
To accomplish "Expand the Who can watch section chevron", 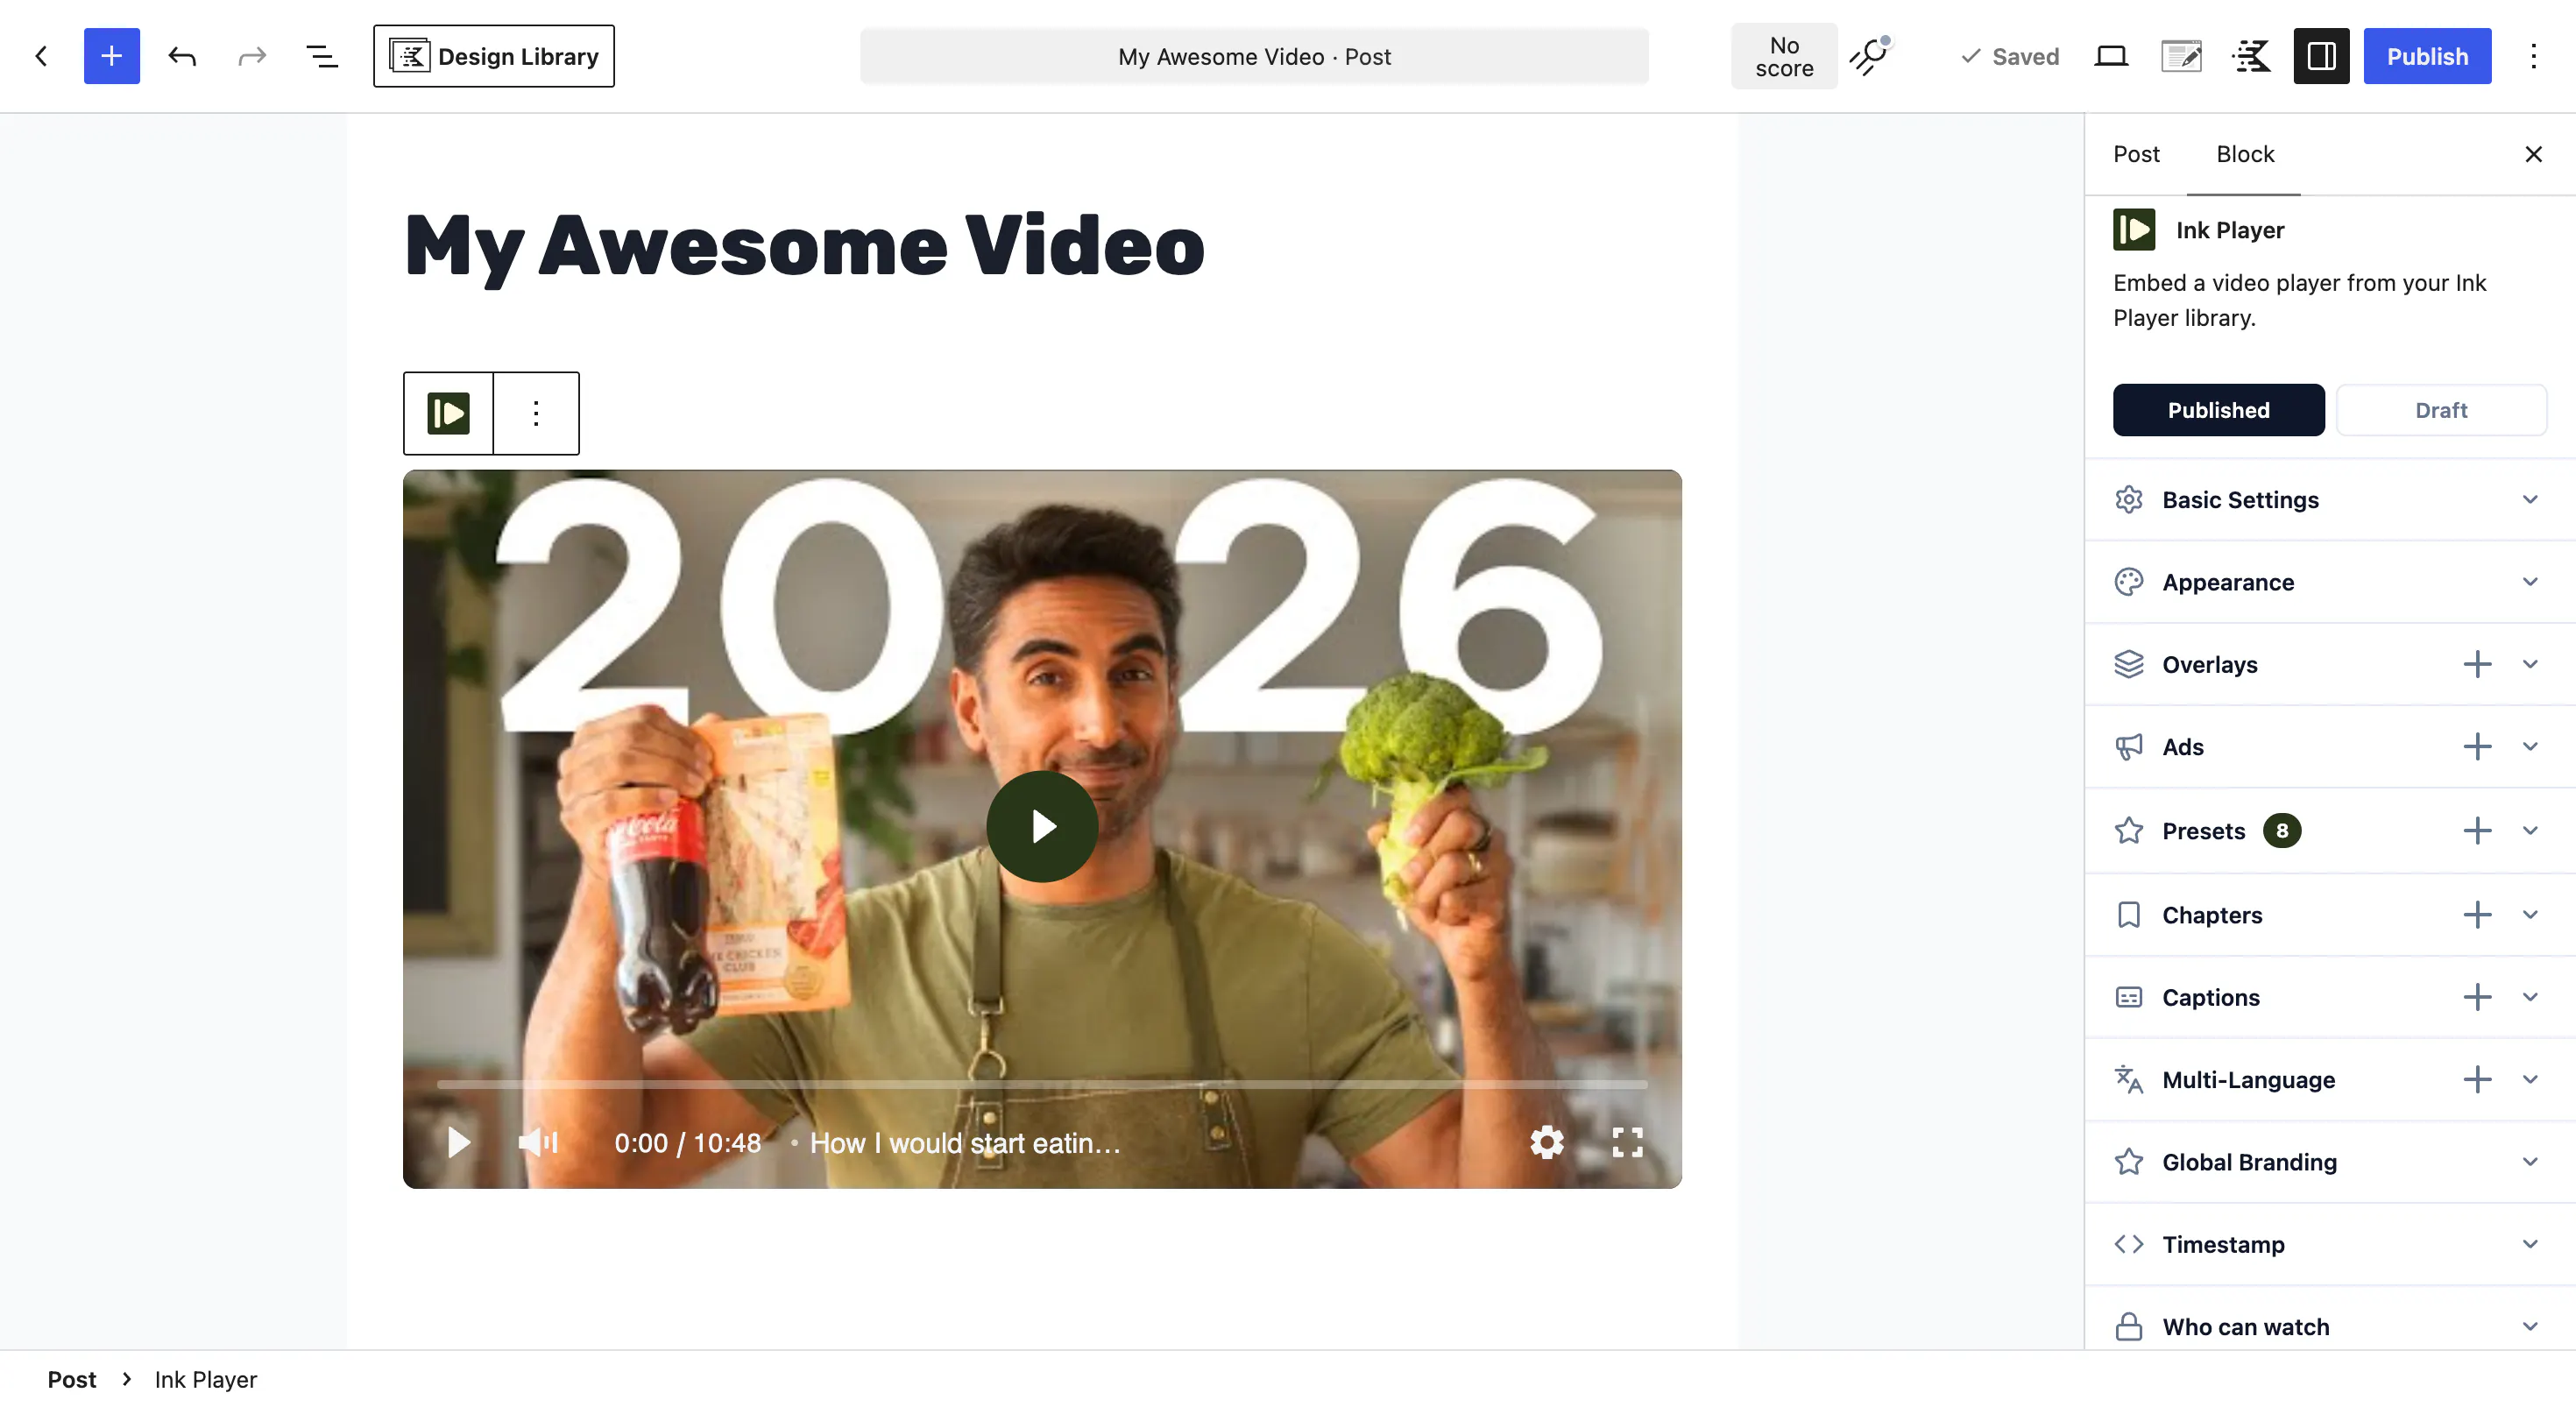I will (2530, 1326).
